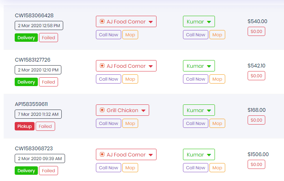This screenshot has height=181, width=284.
Task: Click the Pickup tag on order AP1583559611
Action: (x=25, y=126)
